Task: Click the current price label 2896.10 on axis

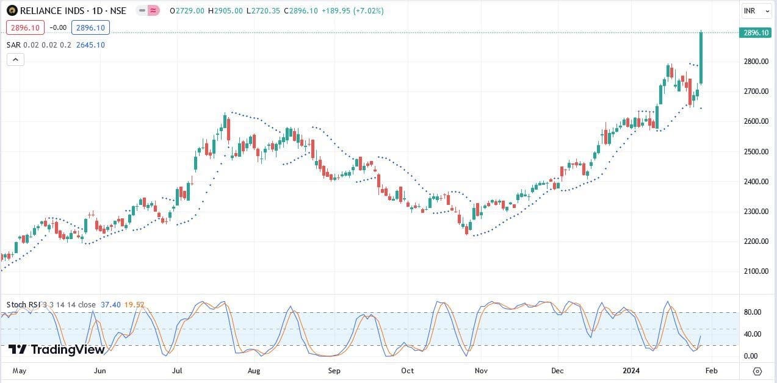Action: (757, 33)
